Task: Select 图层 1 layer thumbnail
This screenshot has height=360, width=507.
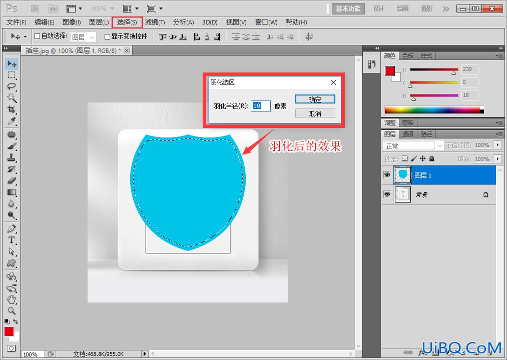Action: 403,175
